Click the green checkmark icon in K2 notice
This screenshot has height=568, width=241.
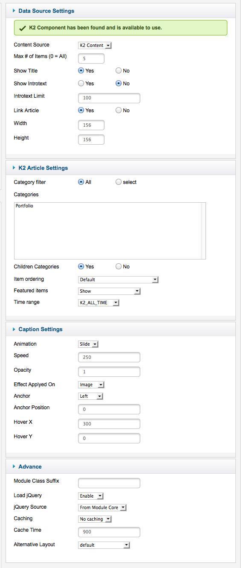23,28
